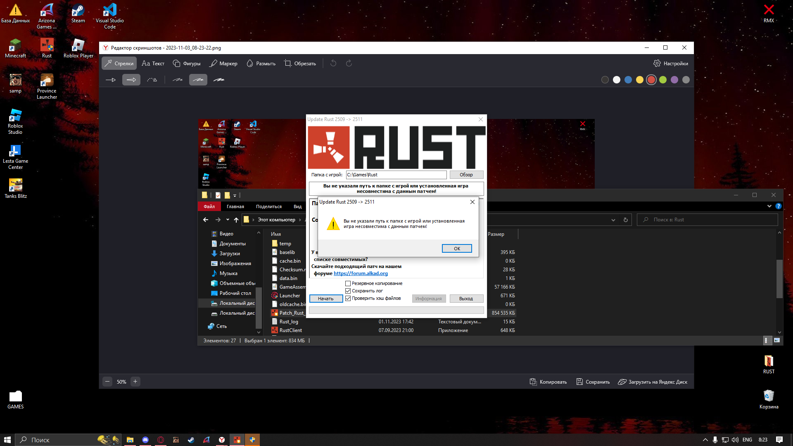The height and width of the screenshot is (446, 793).
Task: Click the refresh icon in the Explorer address bar
Action: click(x=625, y=220)
